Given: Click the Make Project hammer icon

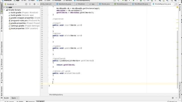Looking at the screenshot, I should tap(118, 1).
